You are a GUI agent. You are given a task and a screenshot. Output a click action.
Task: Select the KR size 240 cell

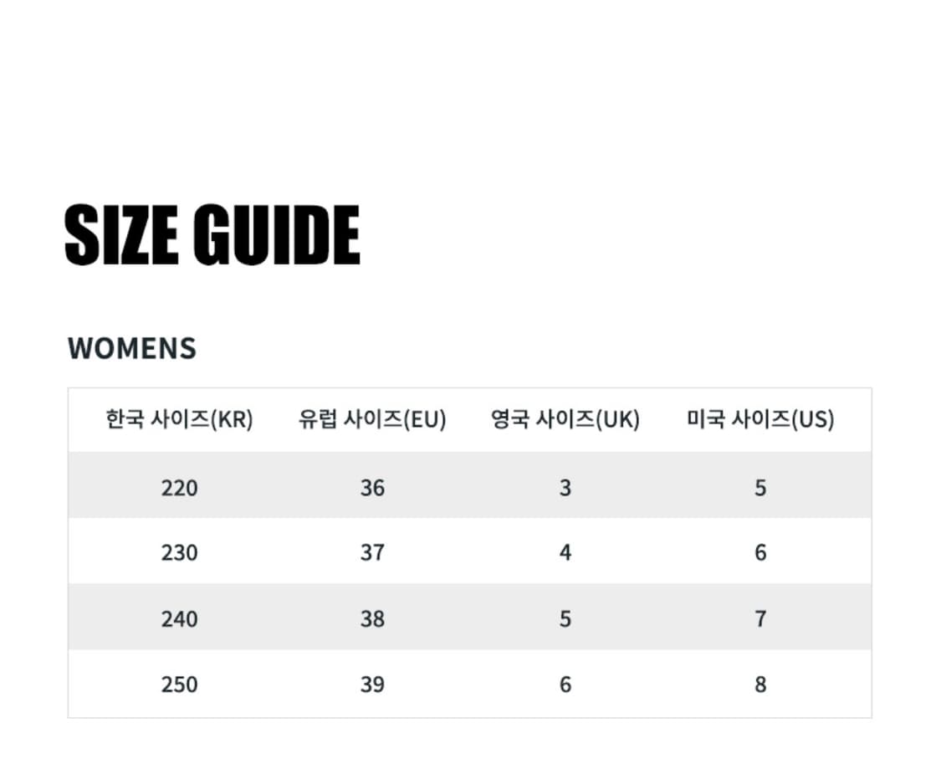[179, 618]
